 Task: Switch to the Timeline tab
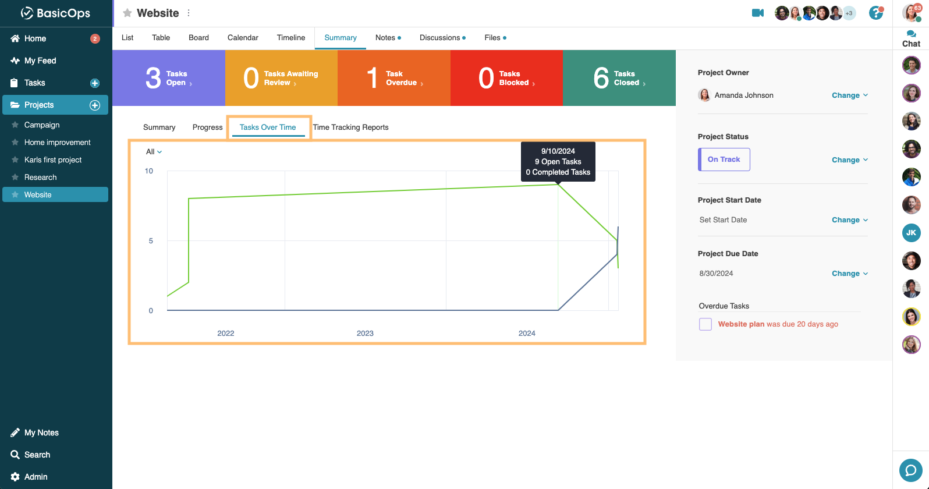291,38
